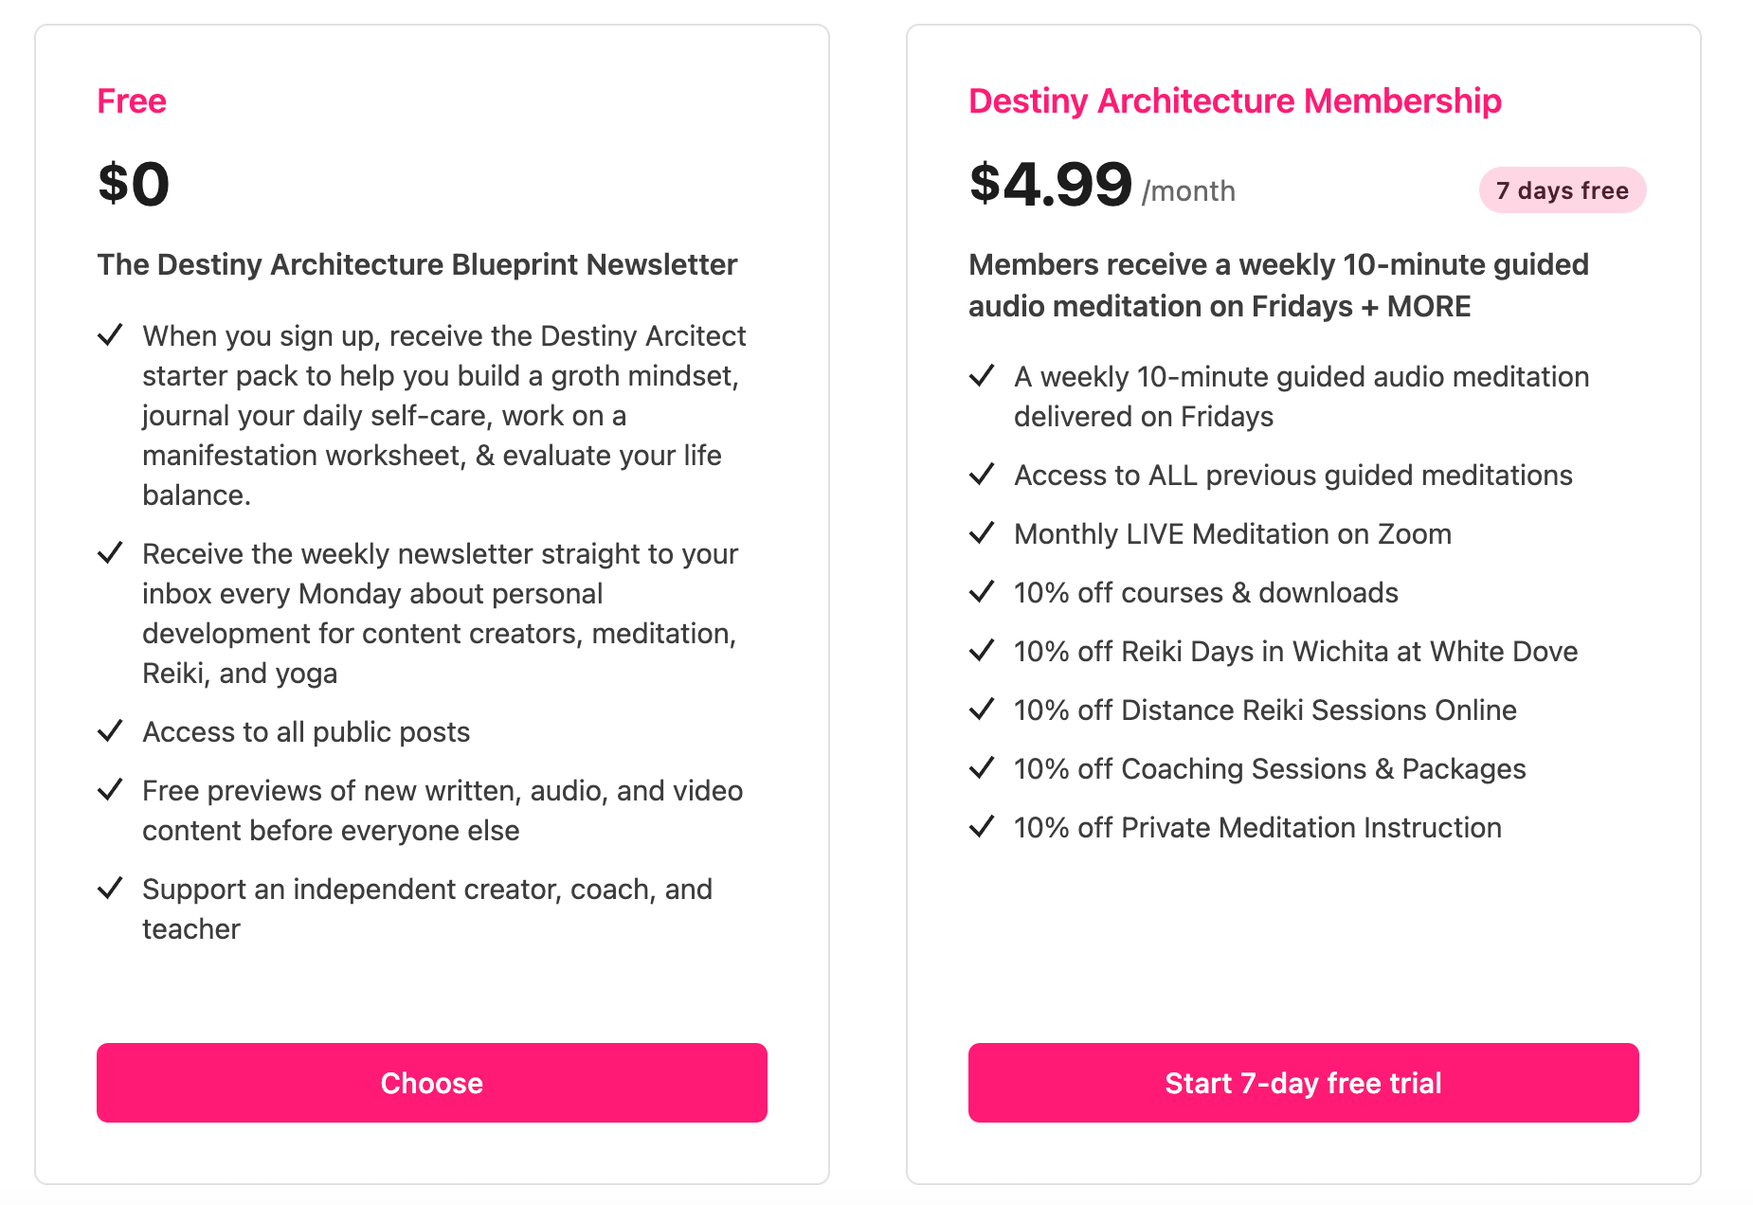Select the Free plan heading
The height and width of the screenshot is (1205, 1753).
click(x=132, y=101)
